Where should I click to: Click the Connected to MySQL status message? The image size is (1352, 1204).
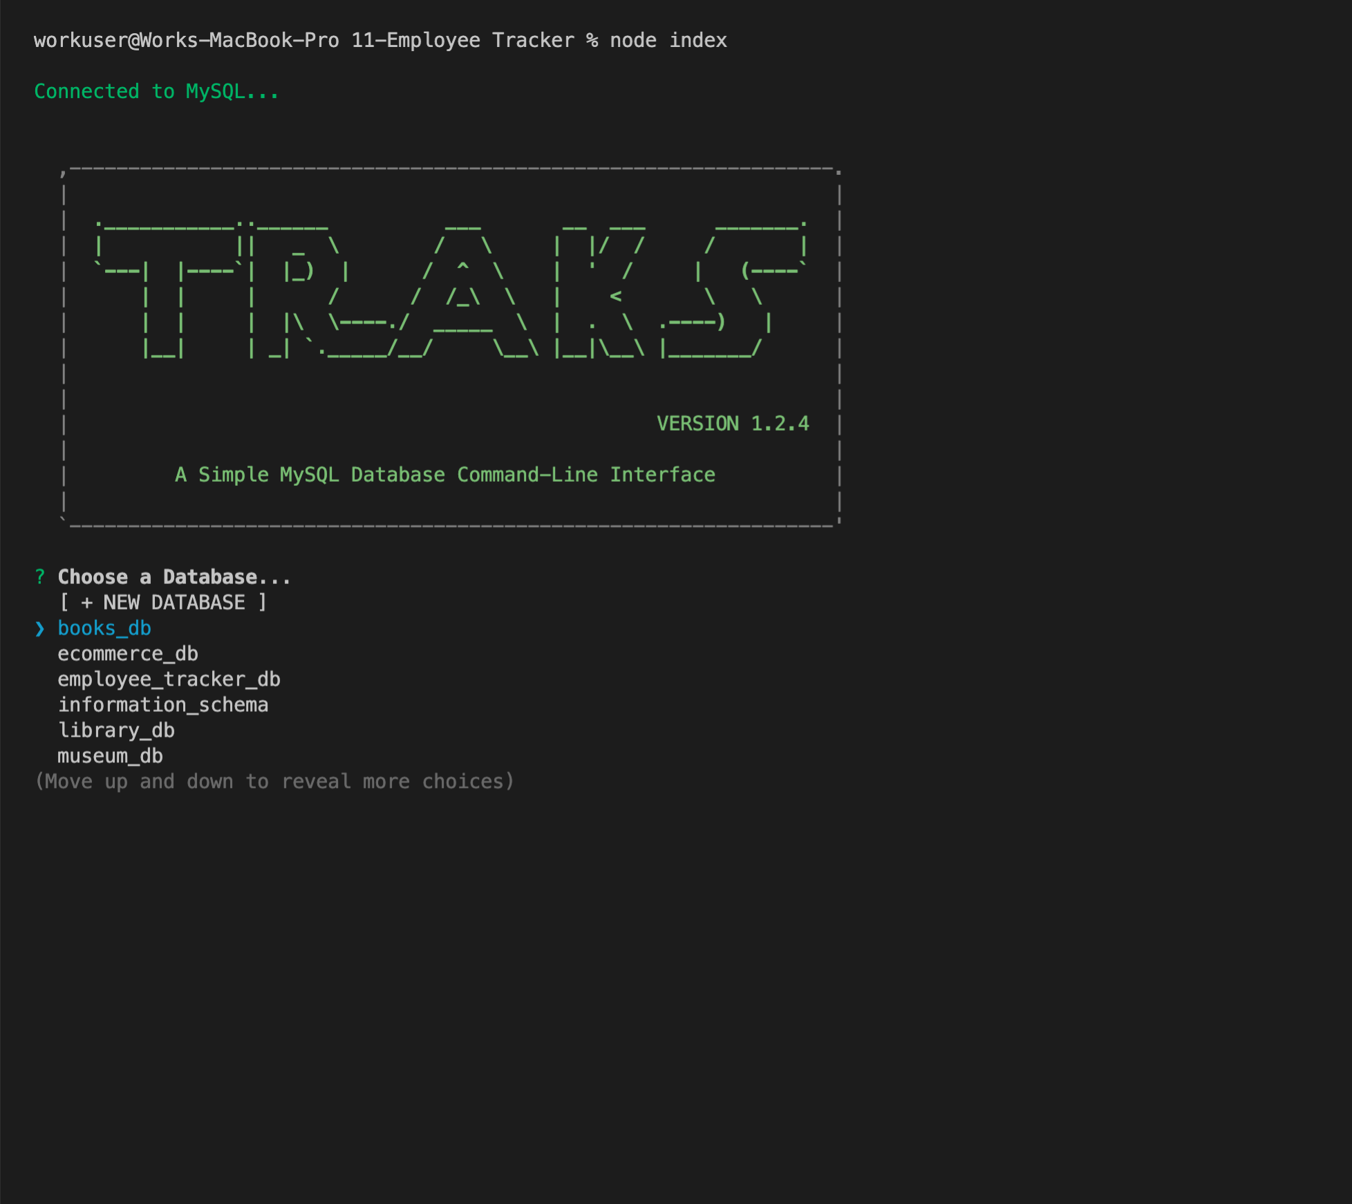point(156,91)
